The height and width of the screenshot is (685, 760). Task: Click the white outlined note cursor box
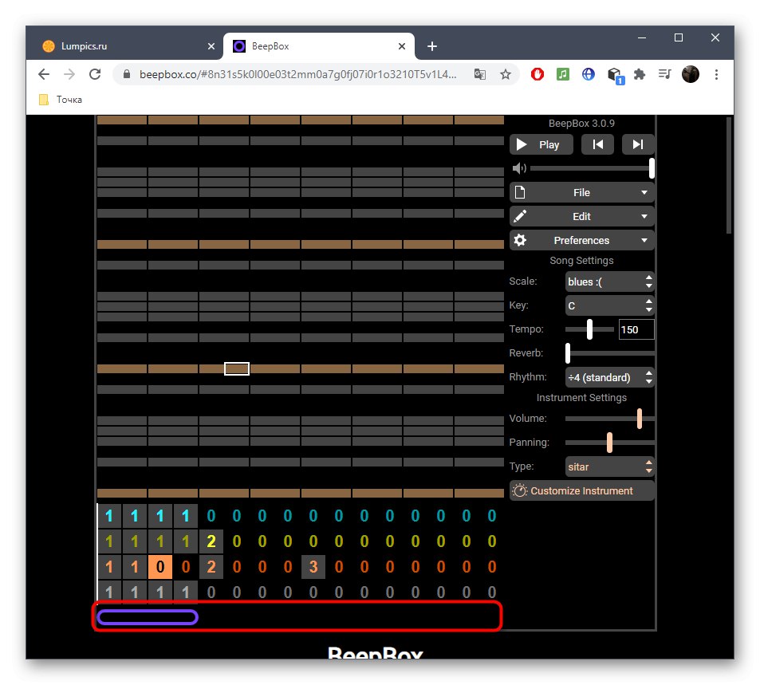tap(237, 369)
